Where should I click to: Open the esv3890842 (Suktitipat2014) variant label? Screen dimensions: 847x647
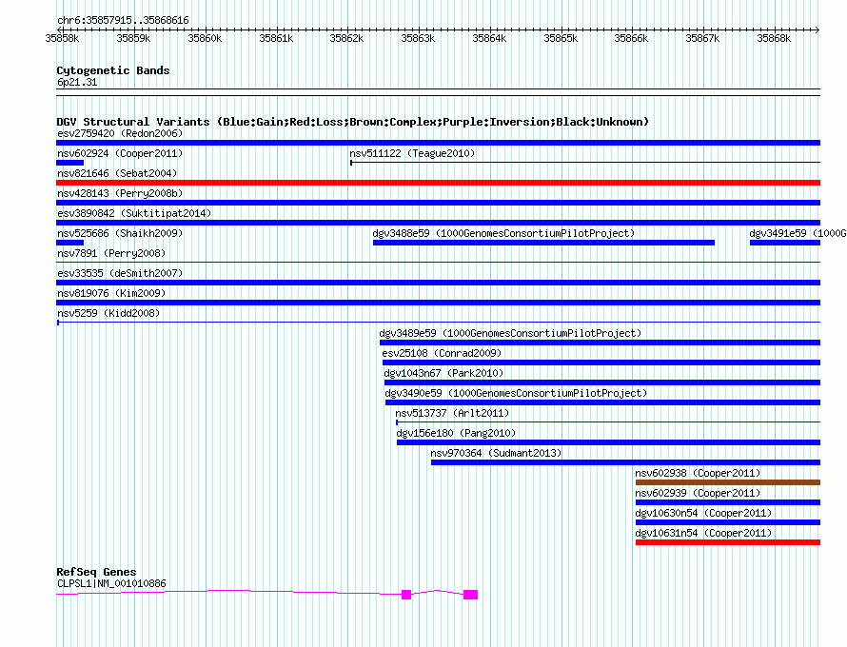point(134,213)
